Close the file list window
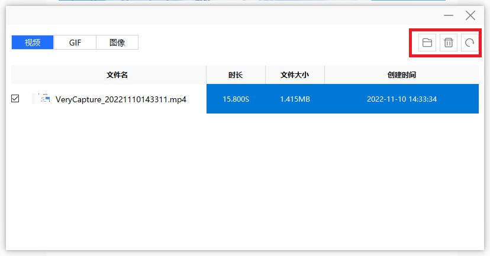The height and width of the screenshot is (256, 490). pos(470,15)
